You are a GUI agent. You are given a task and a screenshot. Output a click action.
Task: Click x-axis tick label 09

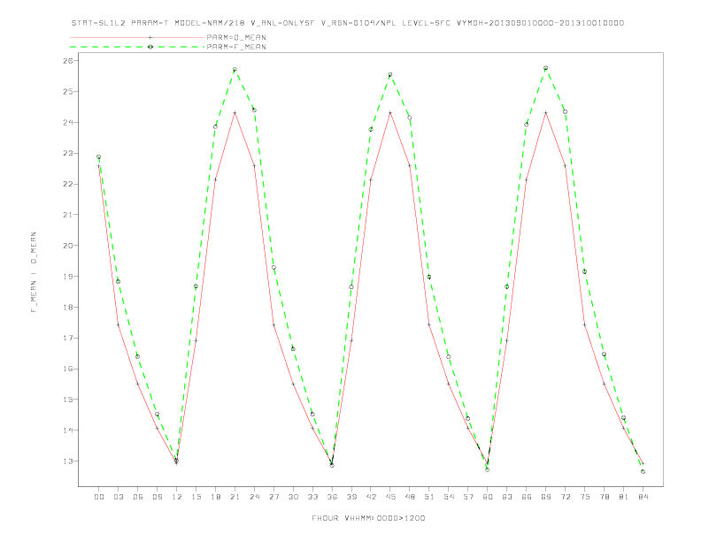click(x=157, y=497)
